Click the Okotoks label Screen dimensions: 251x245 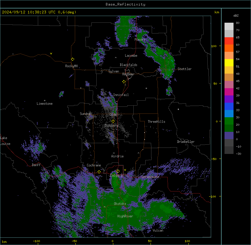pos(120,204)
